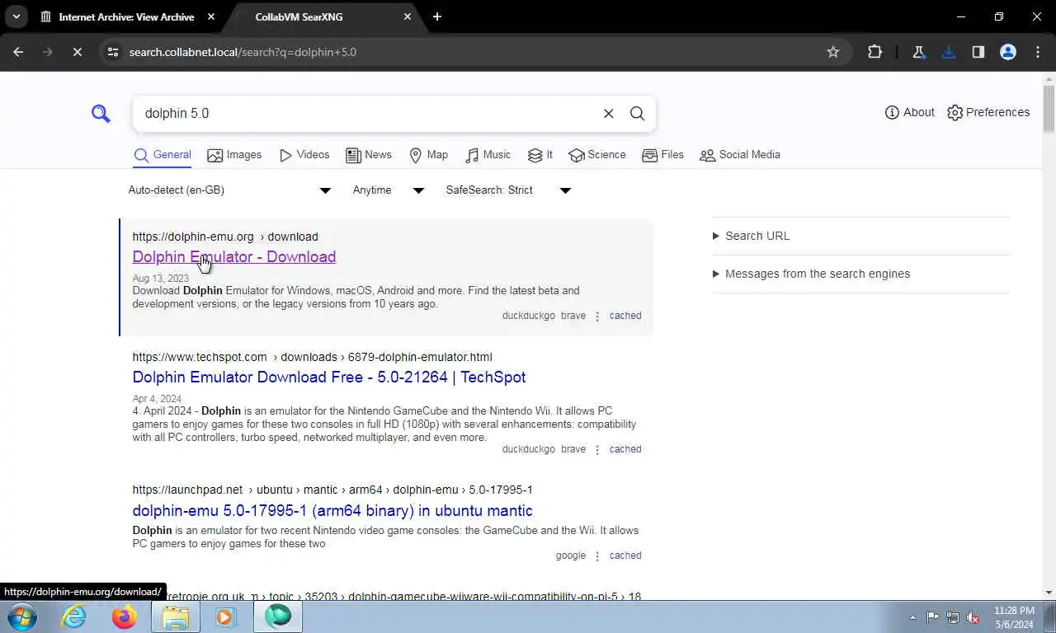Click the https://launchpad.net result URL
The height and width of the screenshot is (633, 1056).
pos(332,490)
